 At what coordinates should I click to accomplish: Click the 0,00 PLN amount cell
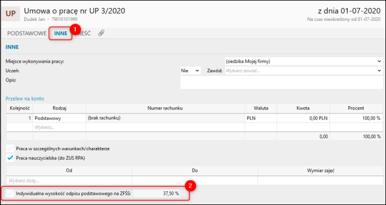(x=303, y=118)
